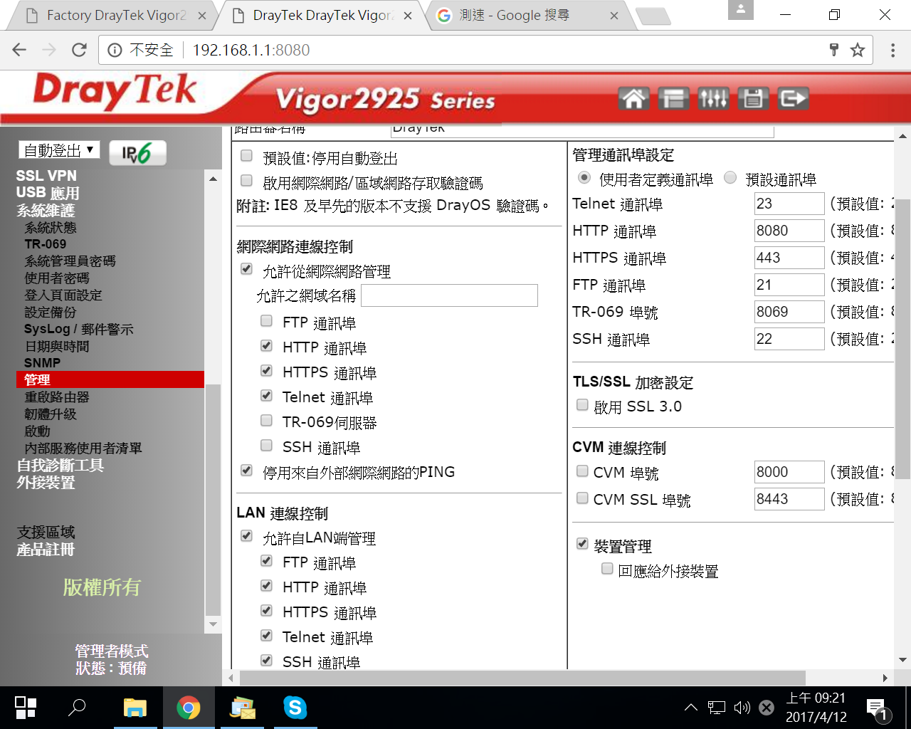
Task: Click the IPv6 logo button
Action: point(137,152)
